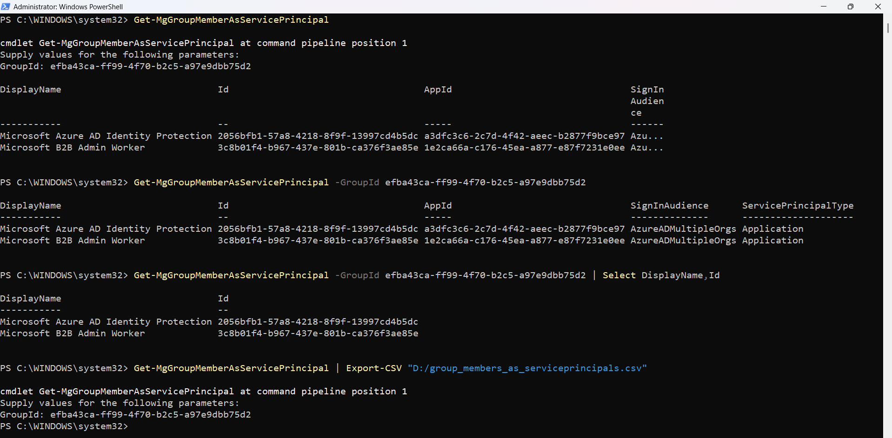This screenshot has height=438, width=892.
Task: Click the first command on the top line
Action: click(231, 20)
